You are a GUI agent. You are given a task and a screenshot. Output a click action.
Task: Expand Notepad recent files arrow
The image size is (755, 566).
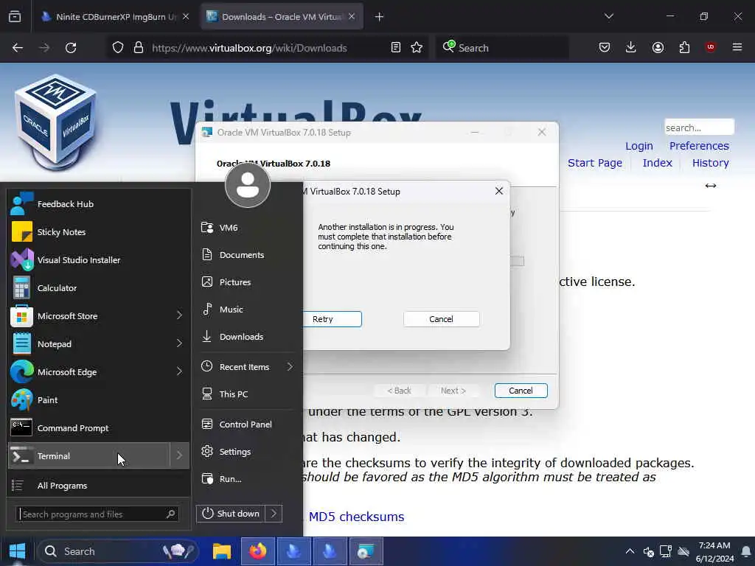(179, 343)
